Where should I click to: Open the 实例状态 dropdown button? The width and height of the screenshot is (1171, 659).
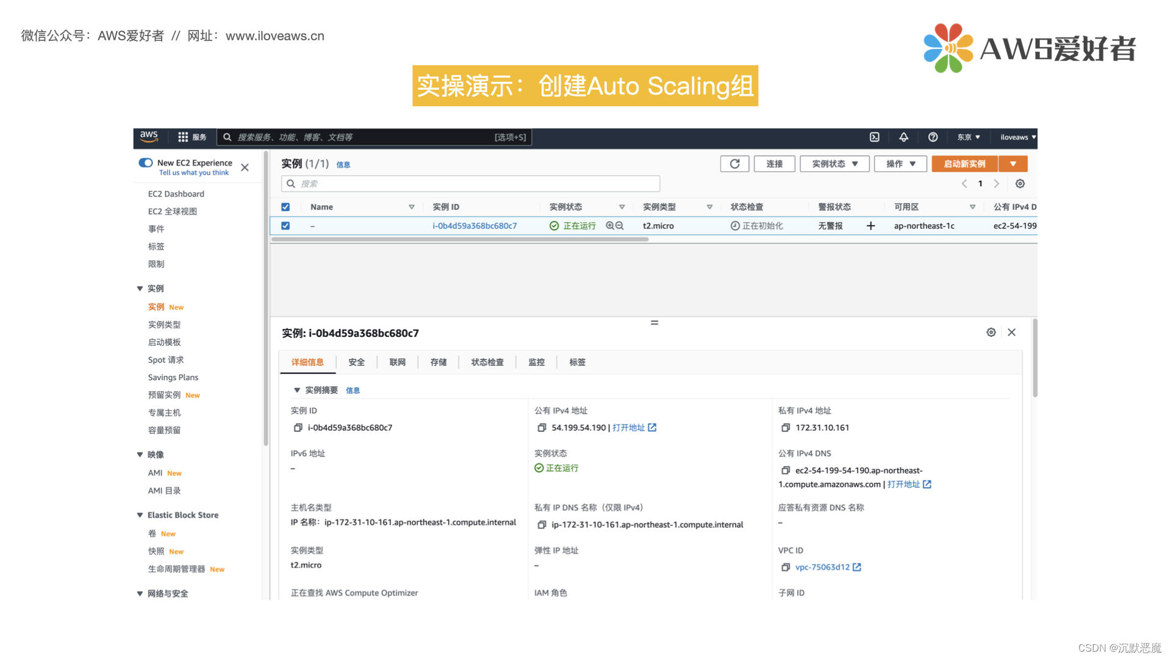tap(834, 164)
